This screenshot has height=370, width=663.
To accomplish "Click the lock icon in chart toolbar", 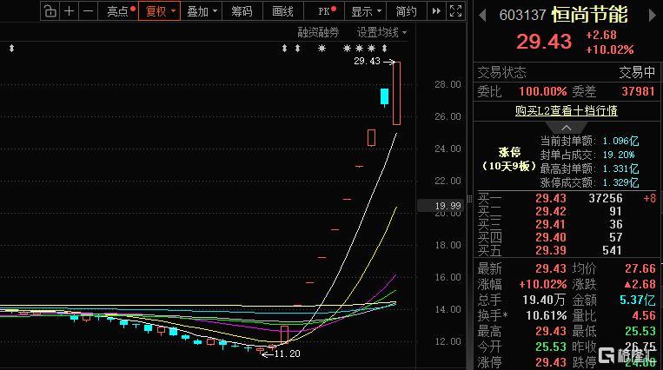I will [x=50, y=11].
